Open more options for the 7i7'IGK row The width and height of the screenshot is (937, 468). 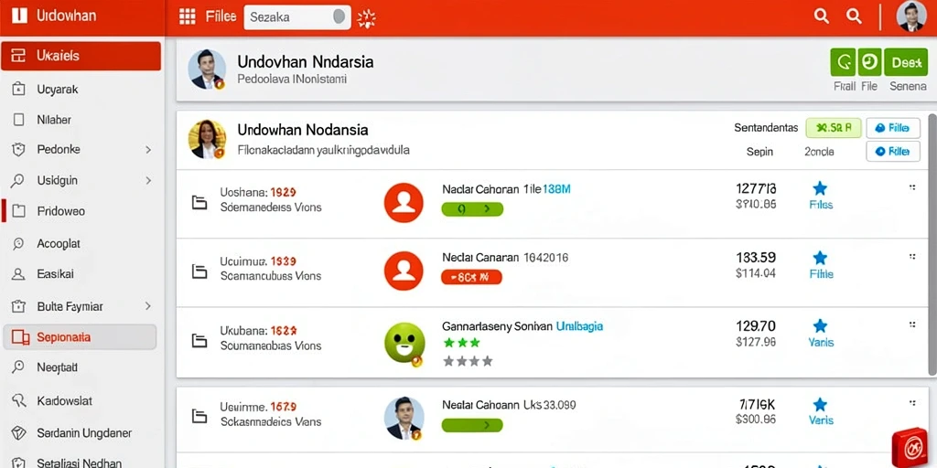912,403
